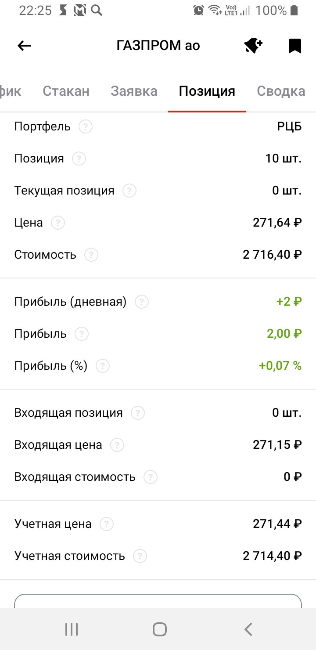Image resolution: width=316 pixels, height=650 pixels.
Task: Open help icon next to Портфель
Action: [x=86, y=127]
